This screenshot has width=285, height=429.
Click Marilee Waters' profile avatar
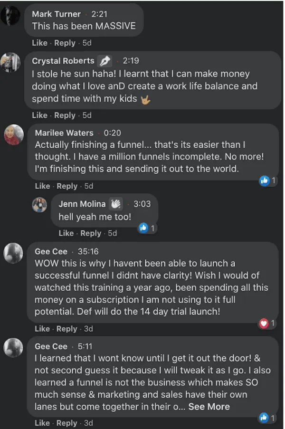coord(14,135)
